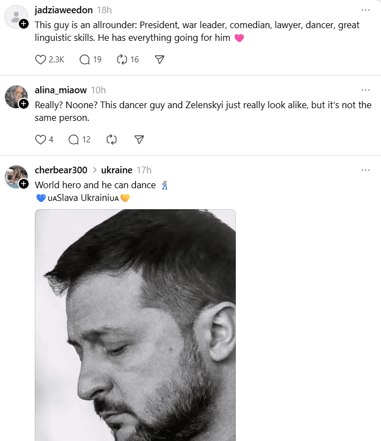Follow cherbear300 via the avatar plus badge
Screen dimensions: 381x441
(x=24, y=183)
